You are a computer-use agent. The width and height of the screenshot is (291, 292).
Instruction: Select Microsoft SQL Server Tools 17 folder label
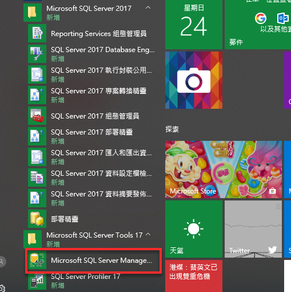(94, 235)
